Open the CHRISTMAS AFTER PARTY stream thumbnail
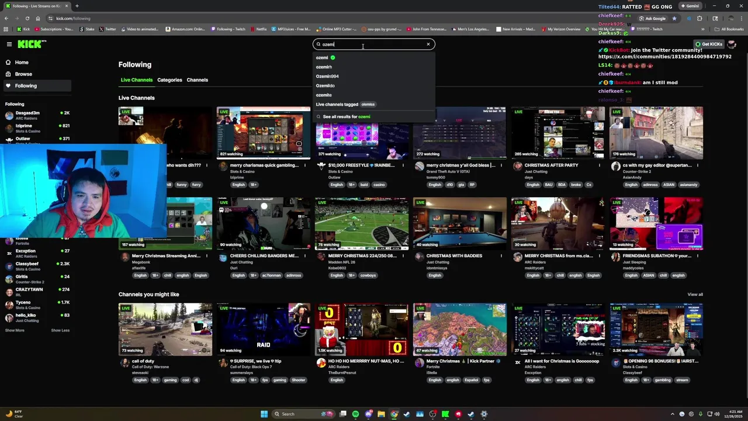The width and height of the screenshot is (748, 421). (x=558, y=133)
